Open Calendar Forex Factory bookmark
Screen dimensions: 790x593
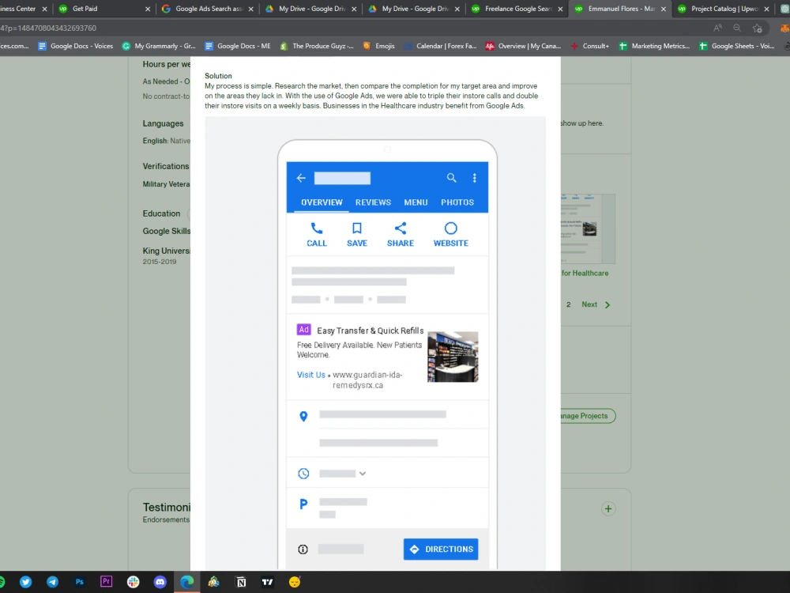pos(440,46)
